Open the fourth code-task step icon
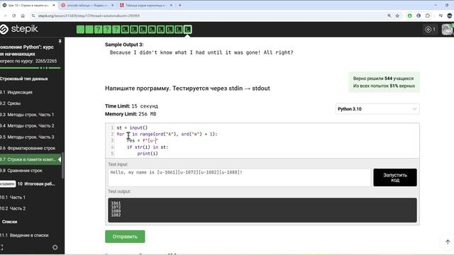The image size is (454, 255). [152, 30]
